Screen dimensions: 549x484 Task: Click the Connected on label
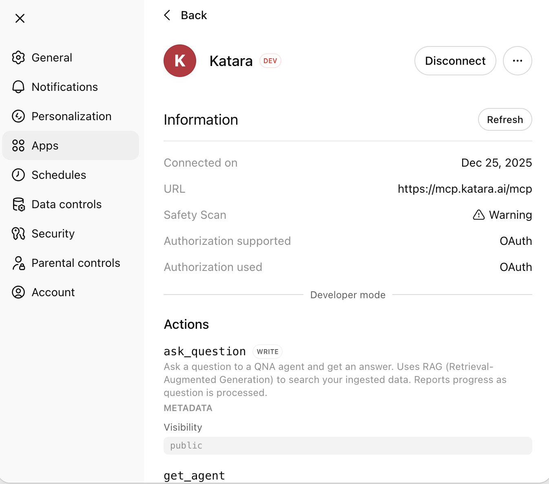pyautogui.click(x=200, y=163)
